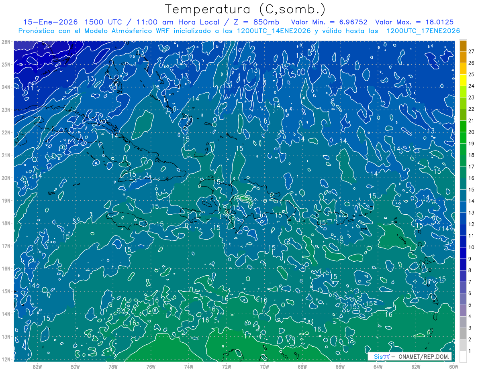Click the "64W" longitude axis label
Image resolution: width=482 pixels, height=372 pixels.
pyautogui.click(x=378, y=366)
